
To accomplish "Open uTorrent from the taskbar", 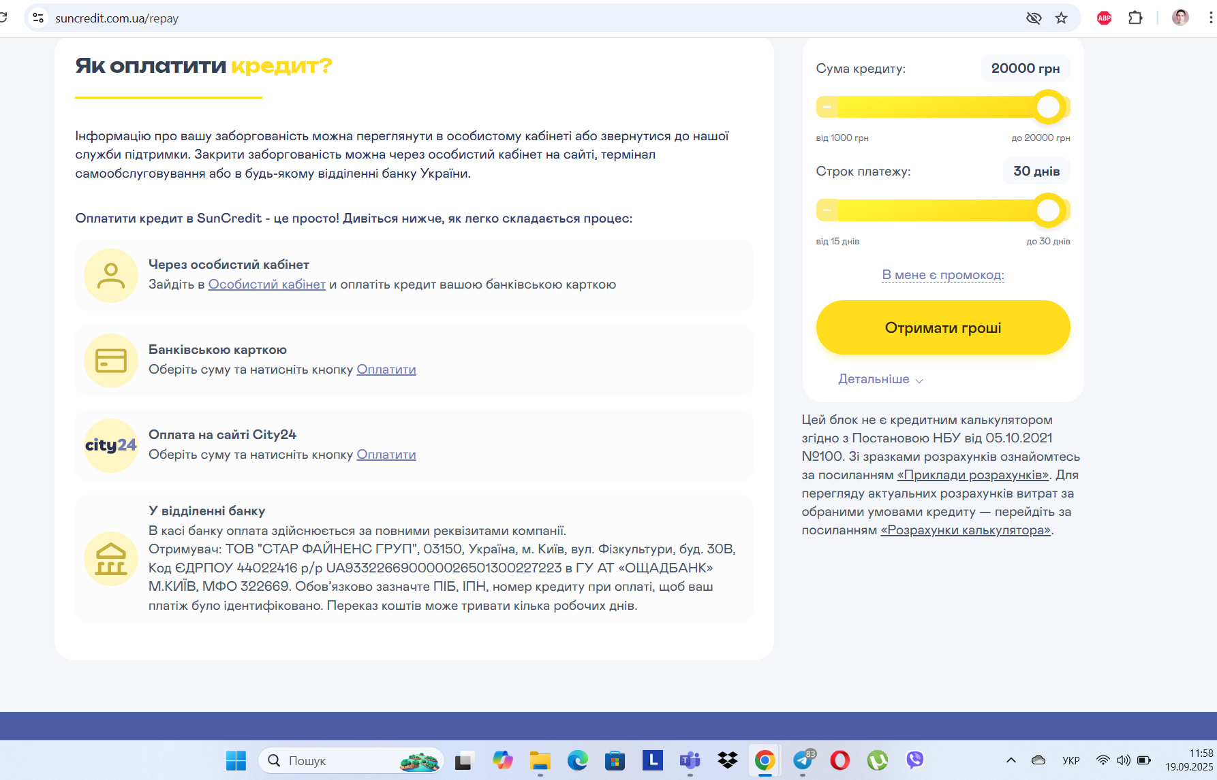I will pos(878,760).
